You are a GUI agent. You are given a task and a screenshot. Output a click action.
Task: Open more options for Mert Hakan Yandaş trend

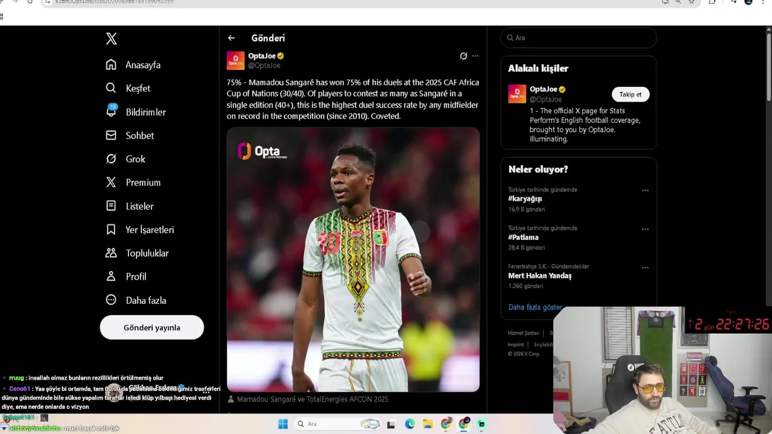[x=645, y=268]
